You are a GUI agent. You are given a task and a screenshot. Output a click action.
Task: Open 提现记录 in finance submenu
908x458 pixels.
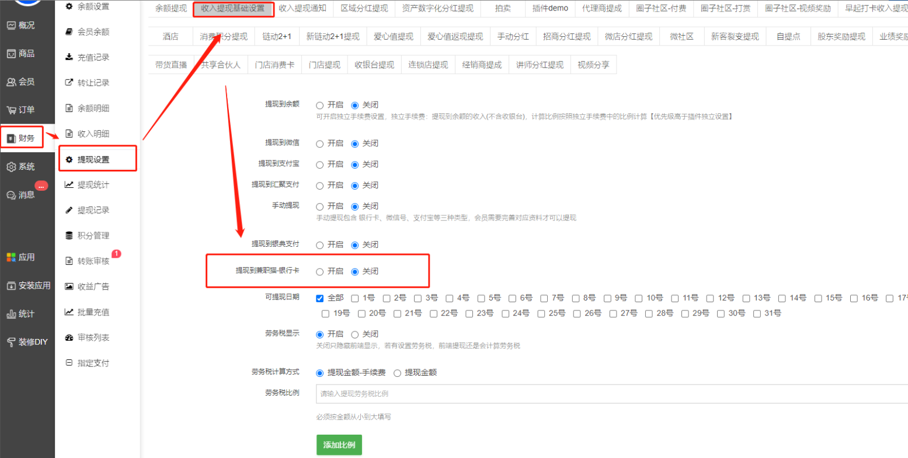coord(93,210)
